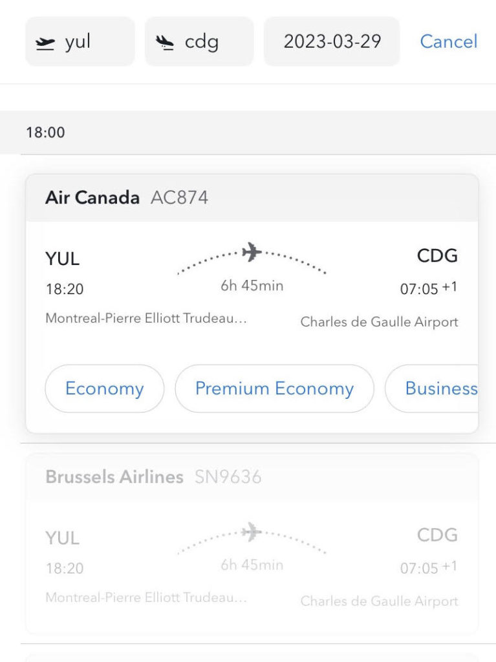Pick the Business cabin class
Viewport: 496px width, 662px height.
click(440, 389)
